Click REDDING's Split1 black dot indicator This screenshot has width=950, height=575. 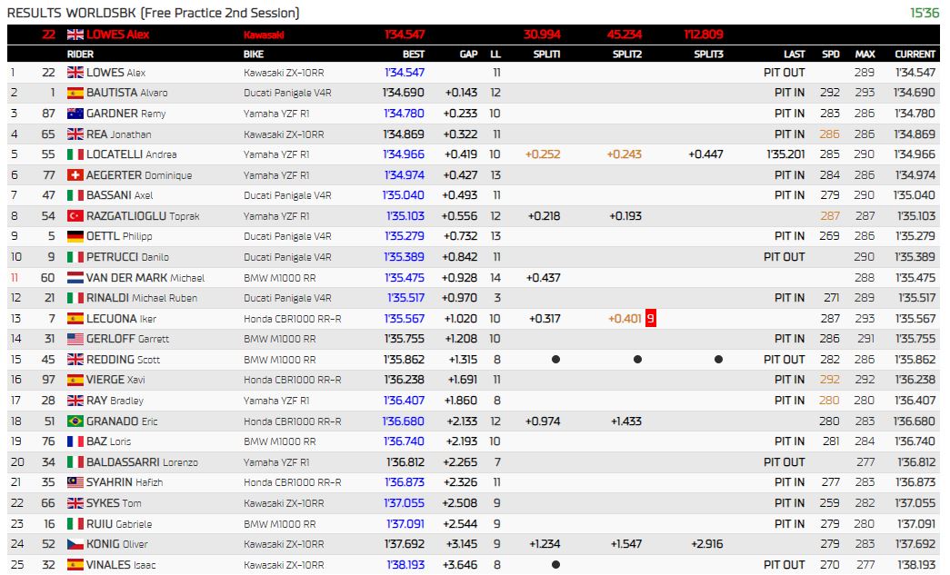click(x=555, y=360)
